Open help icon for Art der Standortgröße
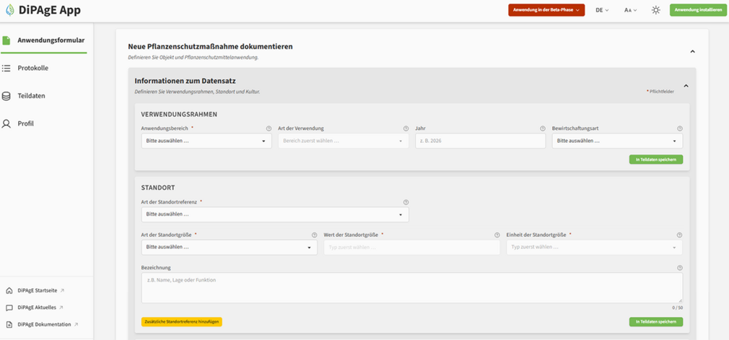Screen dimensions: 729x340 click(314, 235)
